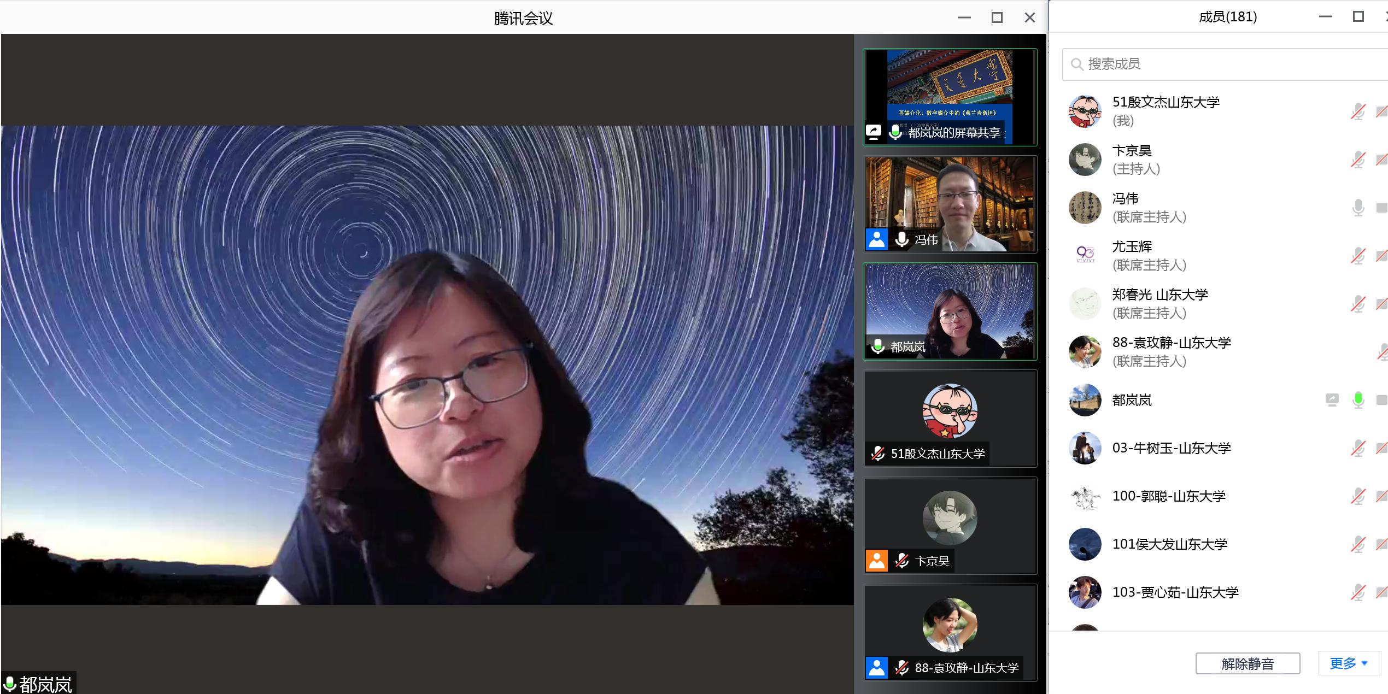Select member name 88-袁玫静-山东大学 in member list
This screenshot has width=1388, height=694.
point(1172,343)
